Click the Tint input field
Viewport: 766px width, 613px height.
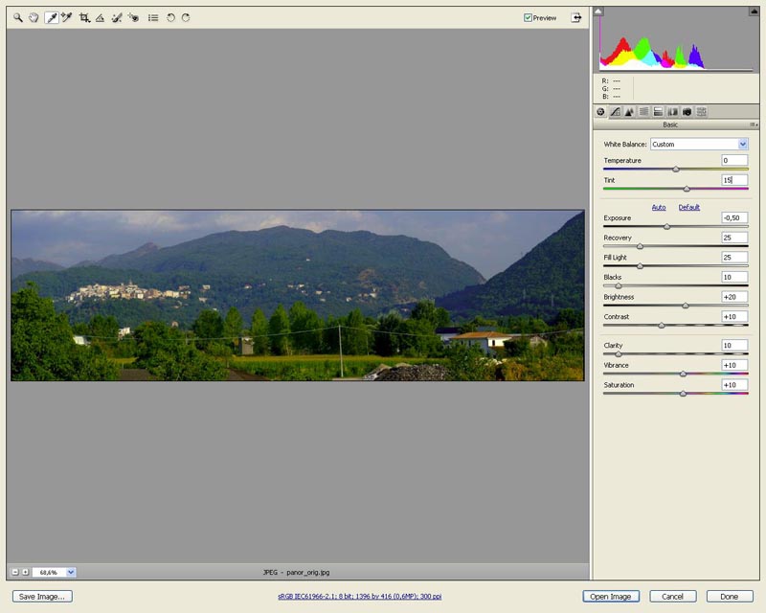point(732,179)
